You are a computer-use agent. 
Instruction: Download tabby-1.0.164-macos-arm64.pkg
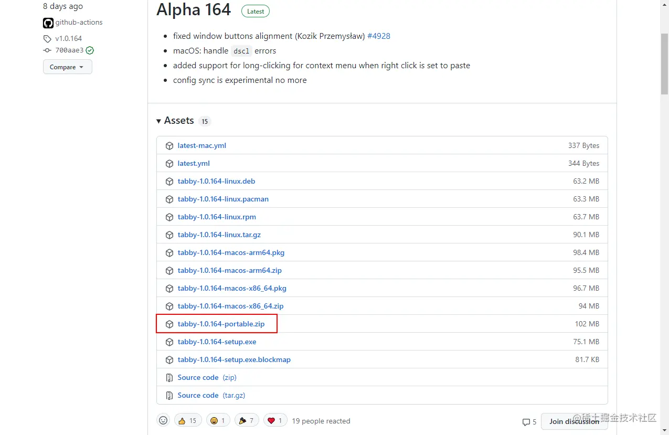231,253
